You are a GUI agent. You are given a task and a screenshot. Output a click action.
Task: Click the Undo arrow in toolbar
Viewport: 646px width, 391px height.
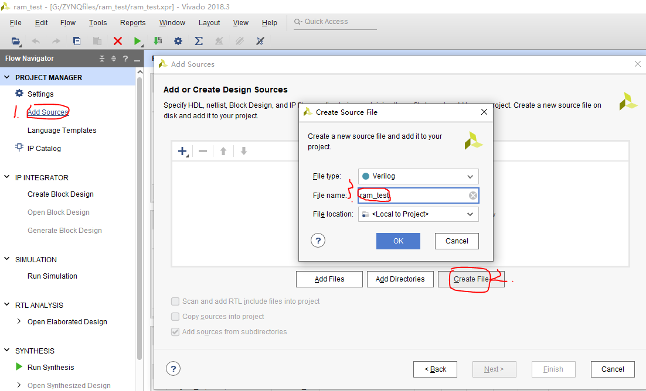pyautogui.click(x=36, y=41)
